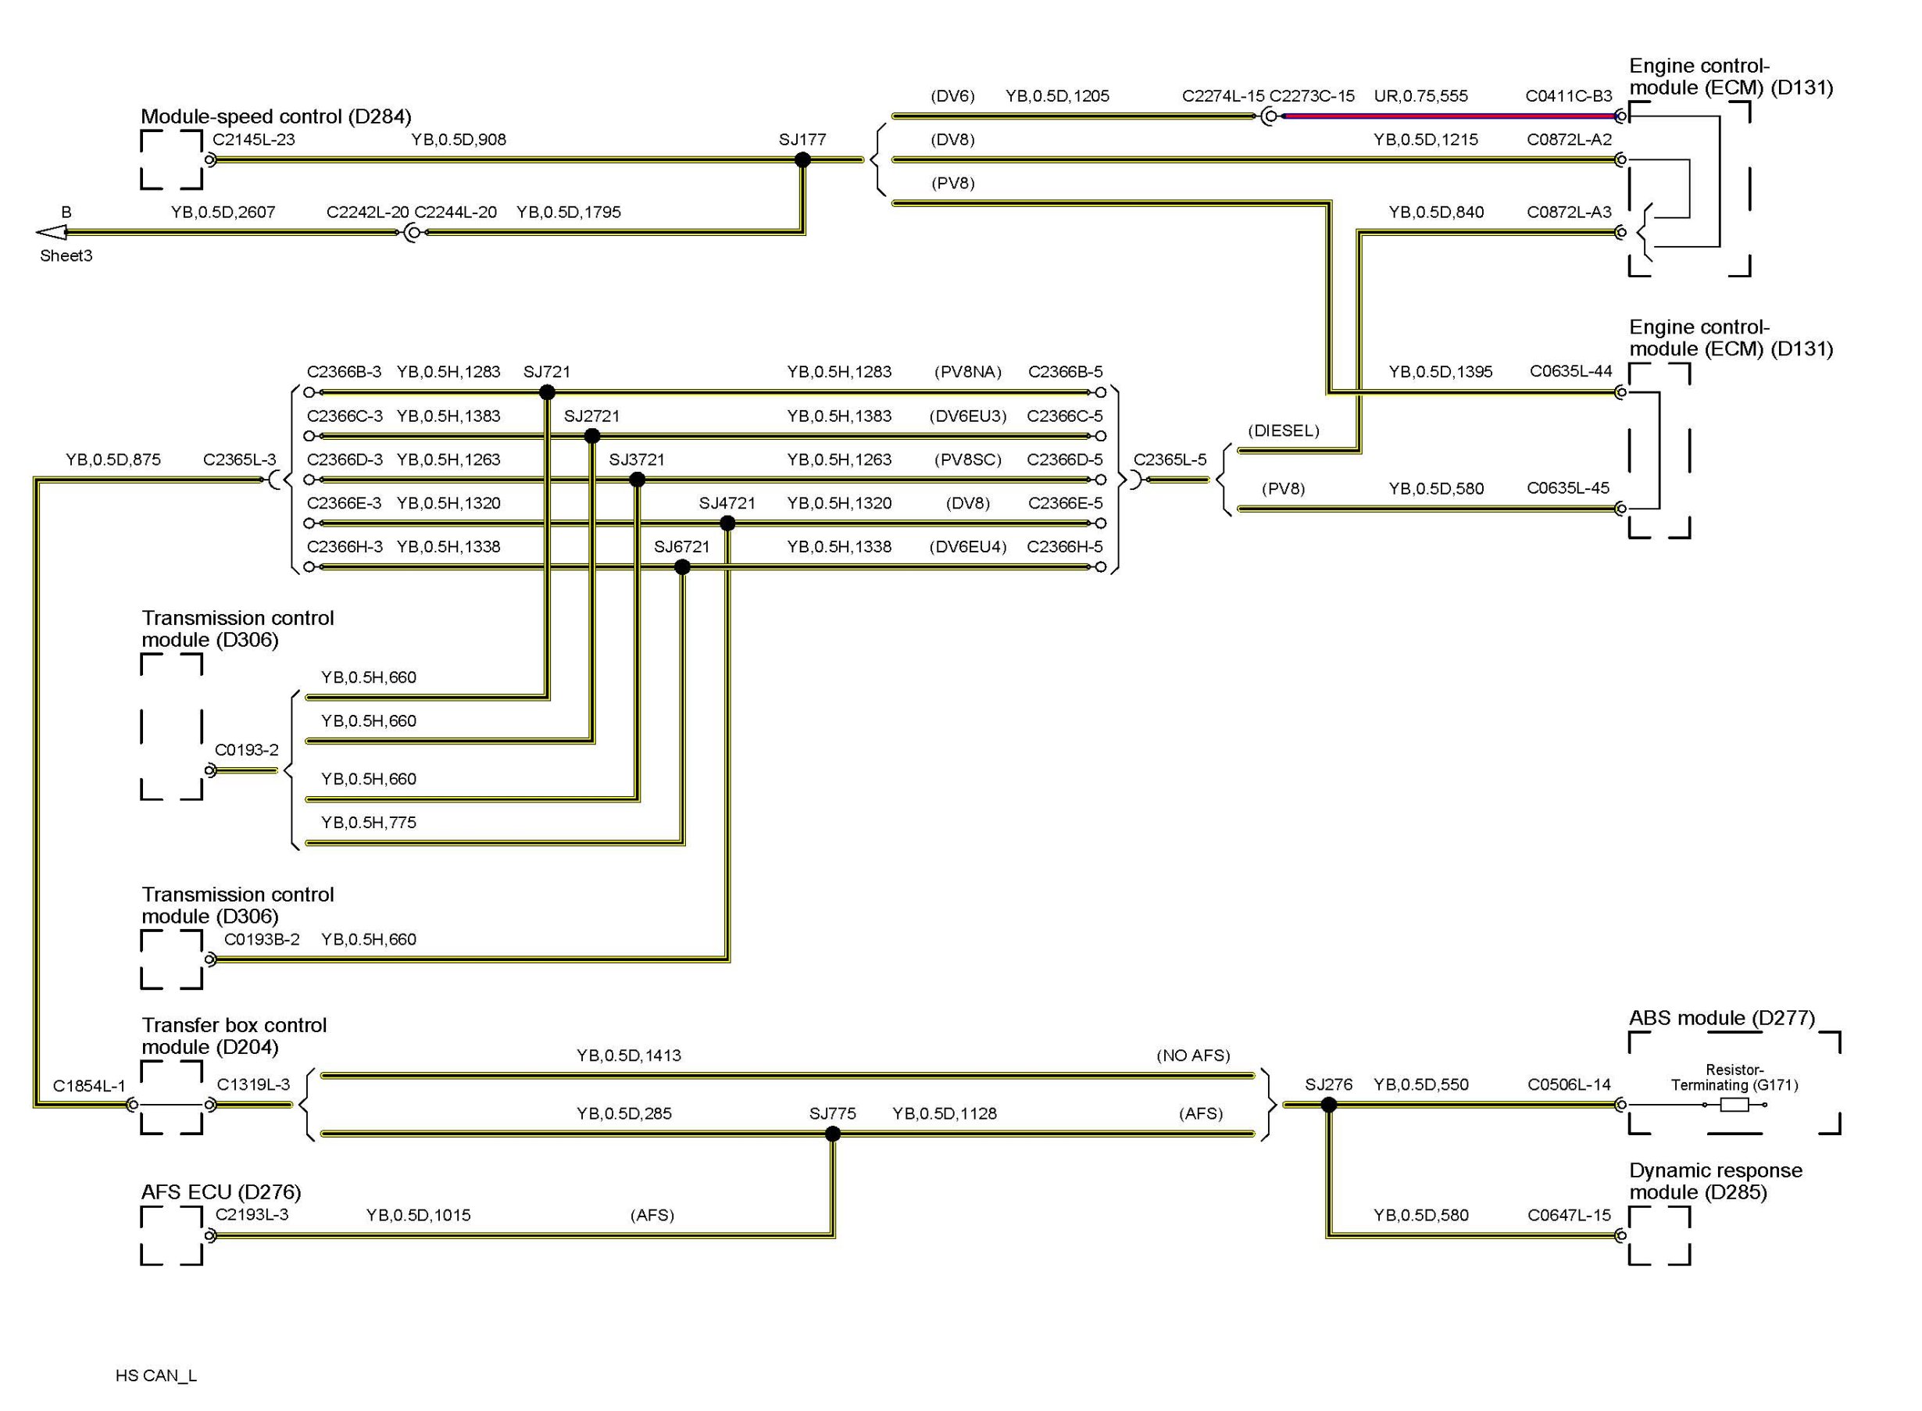This screenshot has height=1411, width=1922.
Task: Click the SJ276 splice junction dot
Action: pyautogui.click(x=1327, y=1105)
